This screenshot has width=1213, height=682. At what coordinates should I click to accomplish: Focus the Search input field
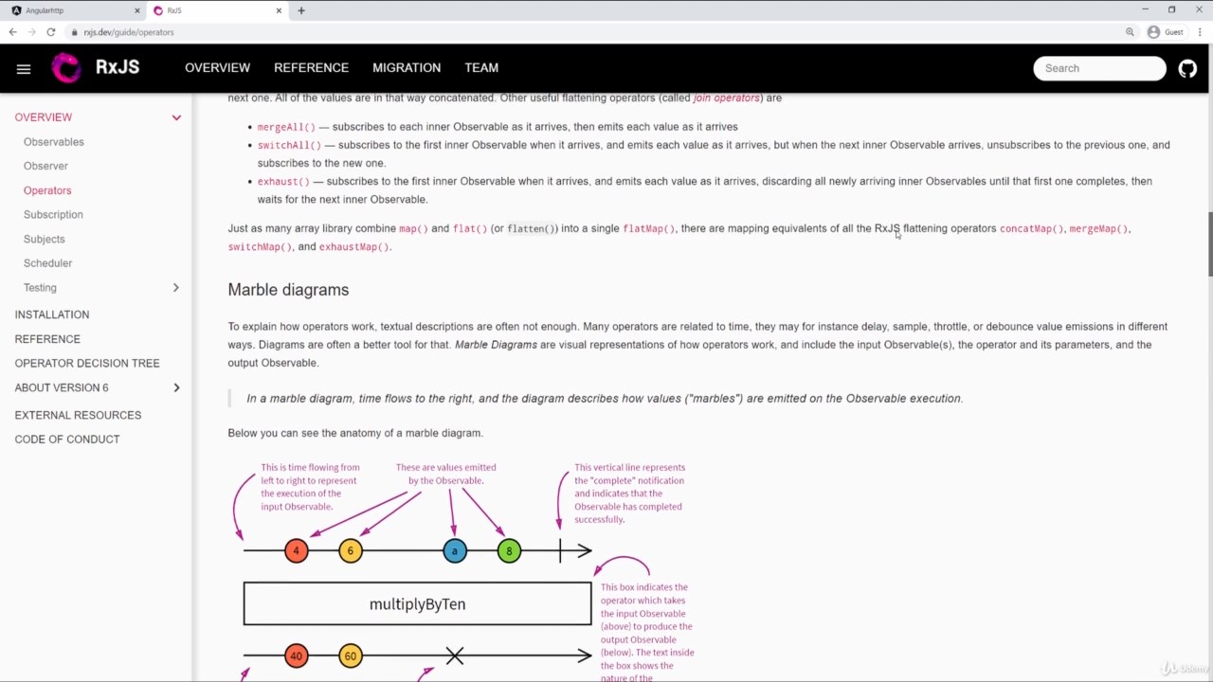pyautogui.click(x=1099, y=68)
